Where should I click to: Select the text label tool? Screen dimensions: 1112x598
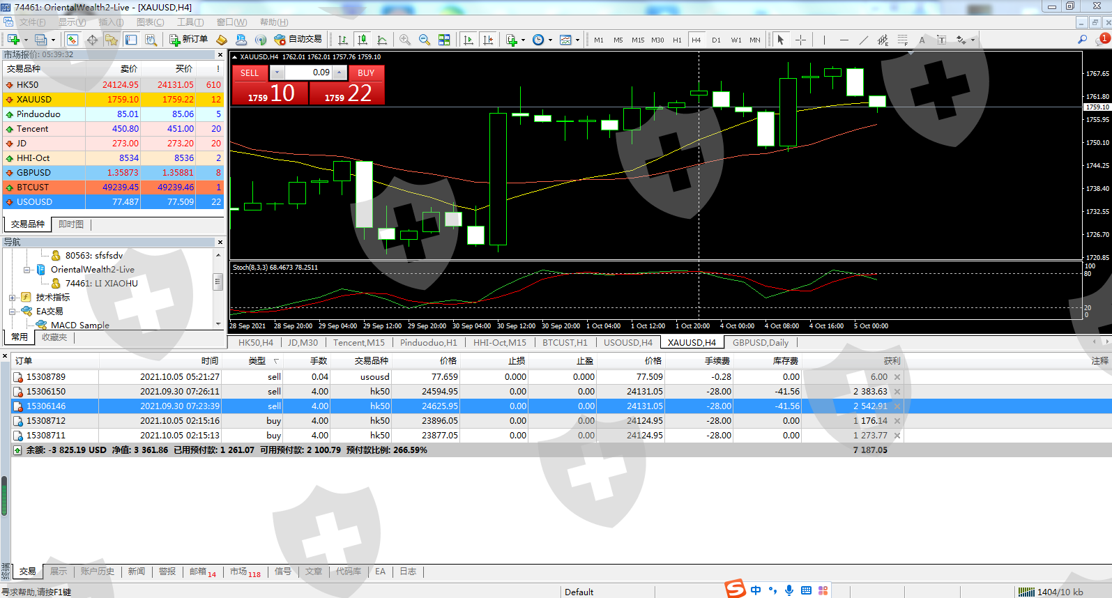tap(941, 40)
